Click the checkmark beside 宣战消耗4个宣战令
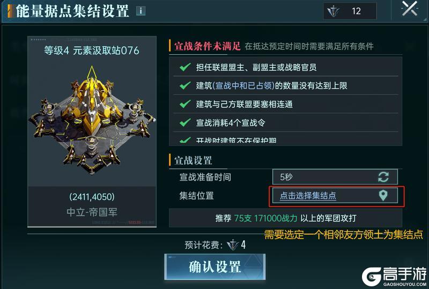 (x=185, y=122)
